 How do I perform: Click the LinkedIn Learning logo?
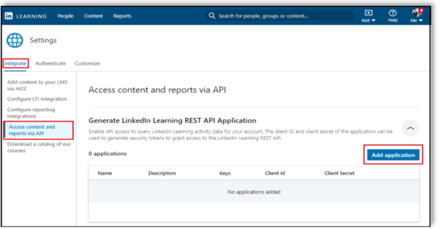(26, 16)
